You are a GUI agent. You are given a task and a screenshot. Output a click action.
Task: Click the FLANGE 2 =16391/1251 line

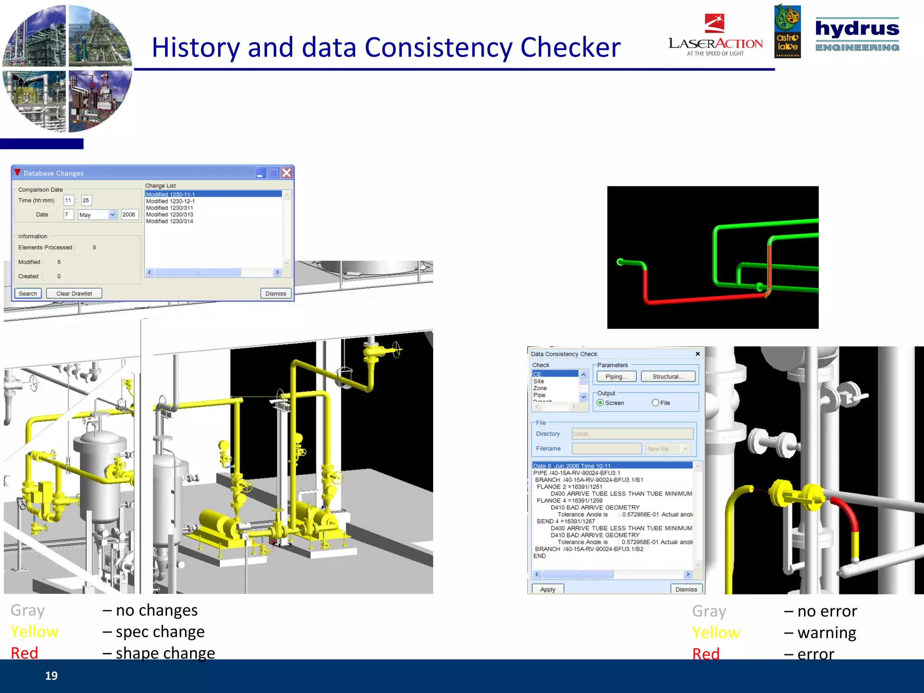[x=569, y=487]
